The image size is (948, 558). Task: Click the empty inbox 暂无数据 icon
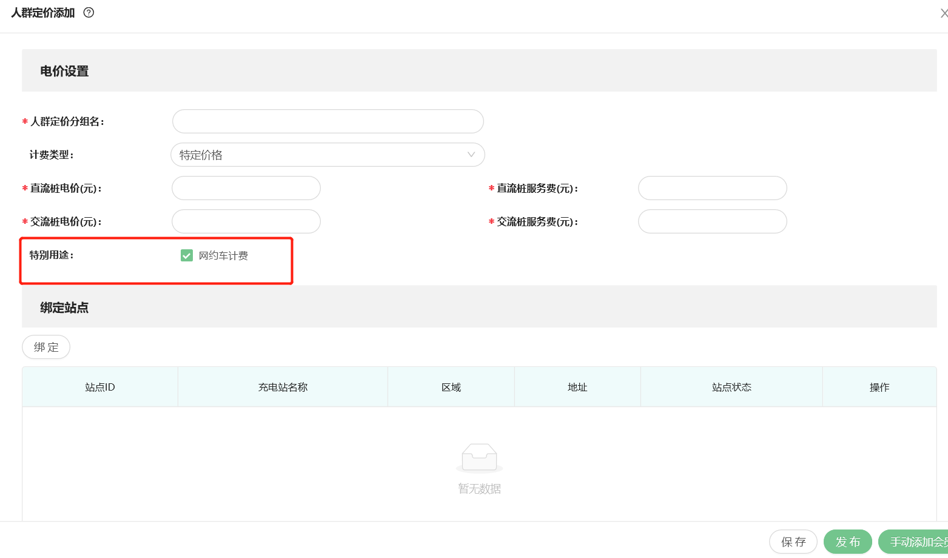pos(479,458)
